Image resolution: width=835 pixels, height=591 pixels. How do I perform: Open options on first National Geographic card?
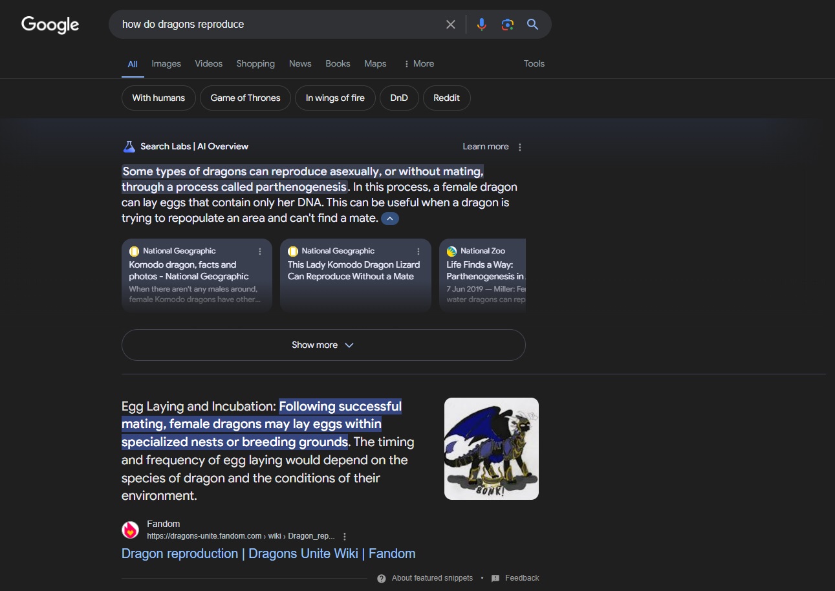(x=260, y=251)
